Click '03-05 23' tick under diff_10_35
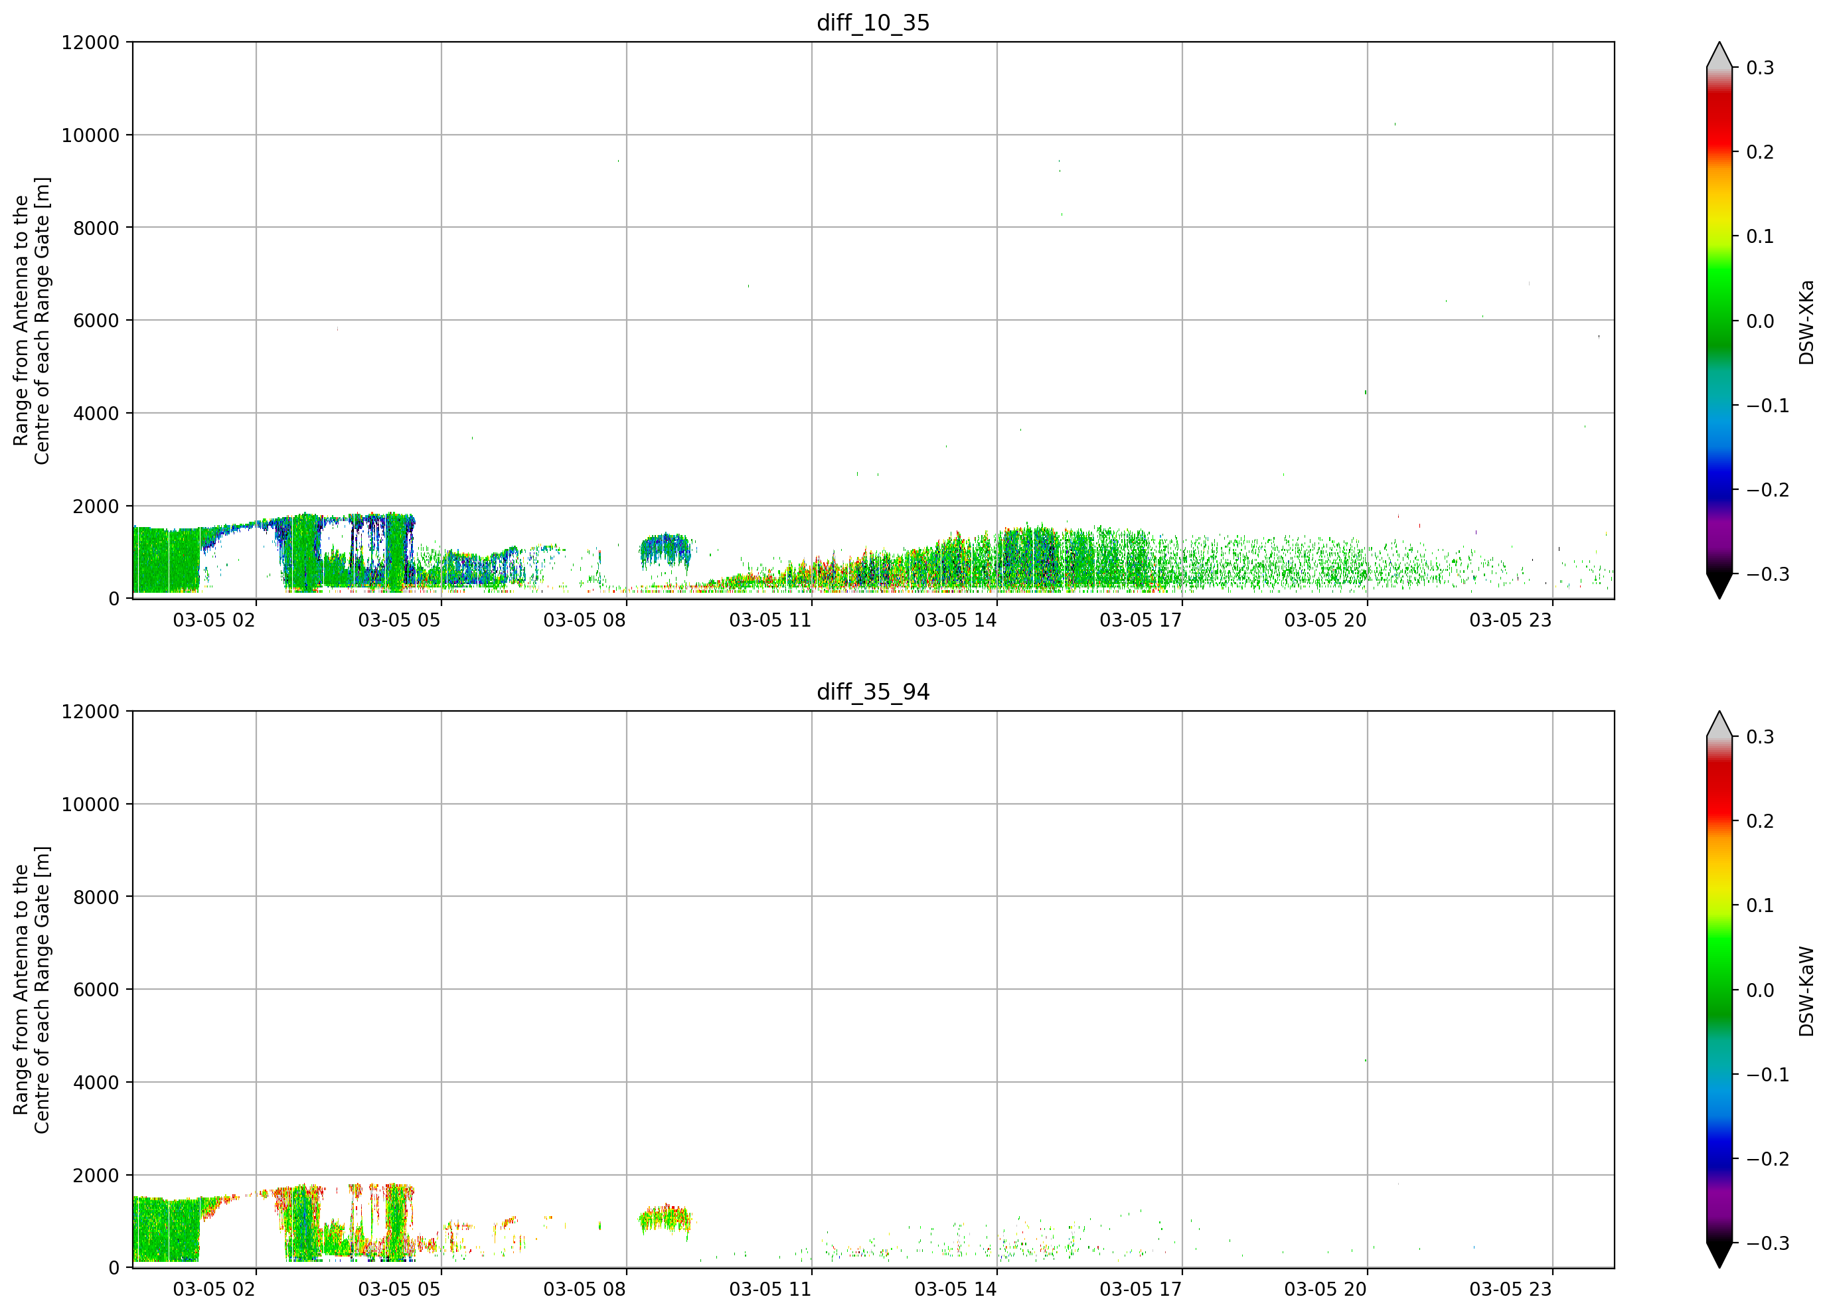The width and height of the screenshot is (1829, 1313). tap(1511, 620)
